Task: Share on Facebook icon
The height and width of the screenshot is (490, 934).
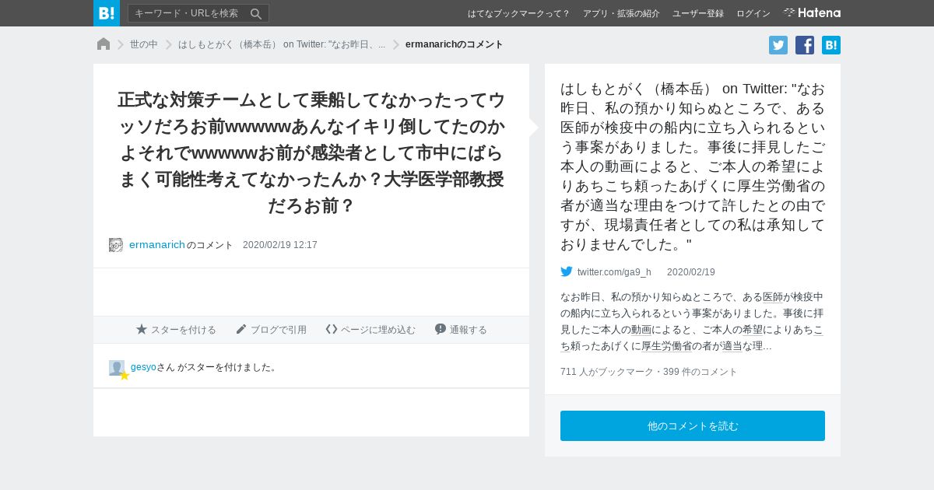Action: [x=805, y=45]
